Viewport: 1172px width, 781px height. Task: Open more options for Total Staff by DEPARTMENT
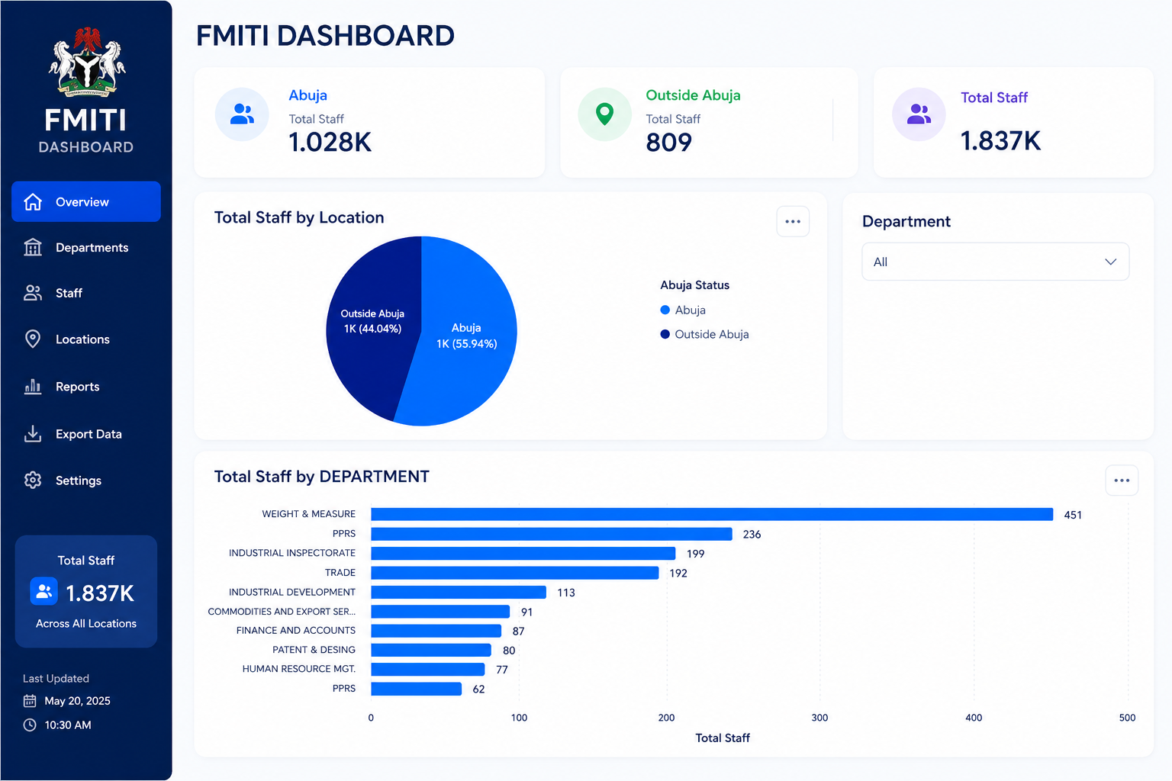(1122, 480)
